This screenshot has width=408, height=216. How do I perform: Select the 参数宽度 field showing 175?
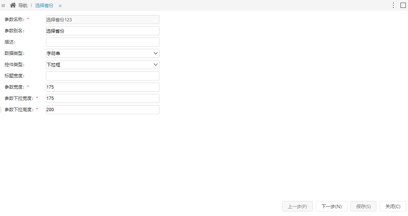coord(103,87)
